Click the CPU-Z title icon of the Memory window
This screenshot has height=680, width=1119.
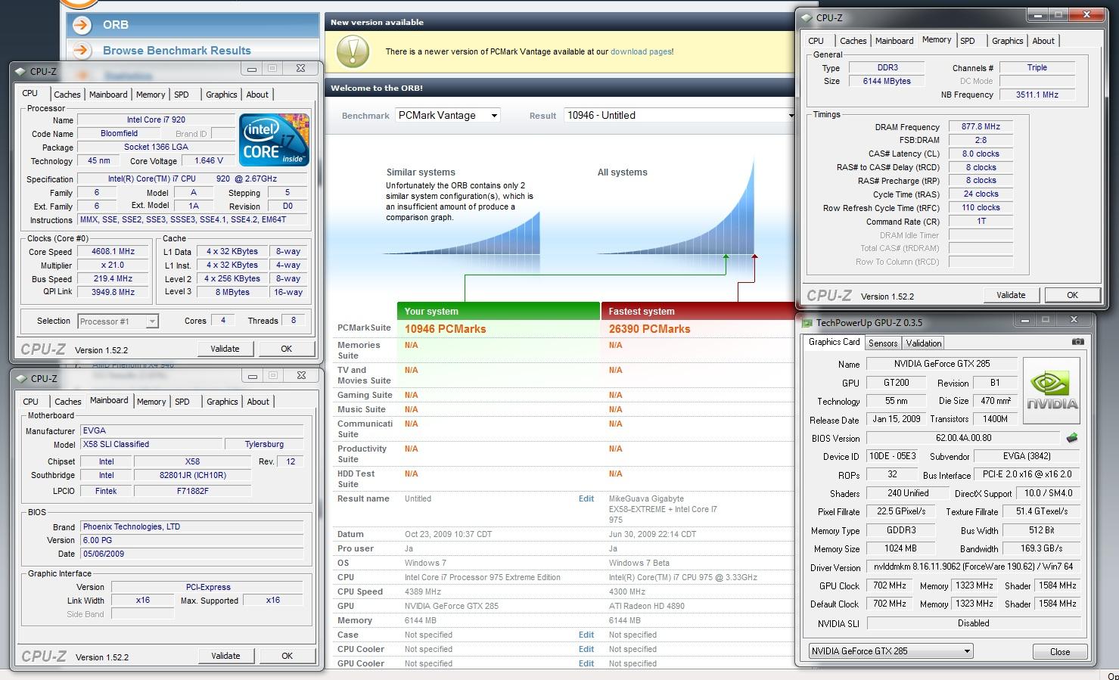tap(807, 17)
